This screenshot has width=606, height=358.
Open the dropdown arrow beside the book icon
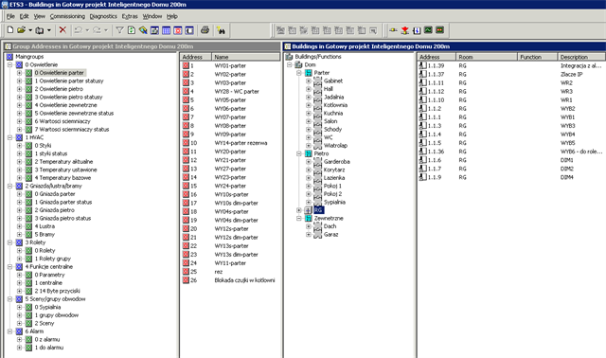point(48,30)
